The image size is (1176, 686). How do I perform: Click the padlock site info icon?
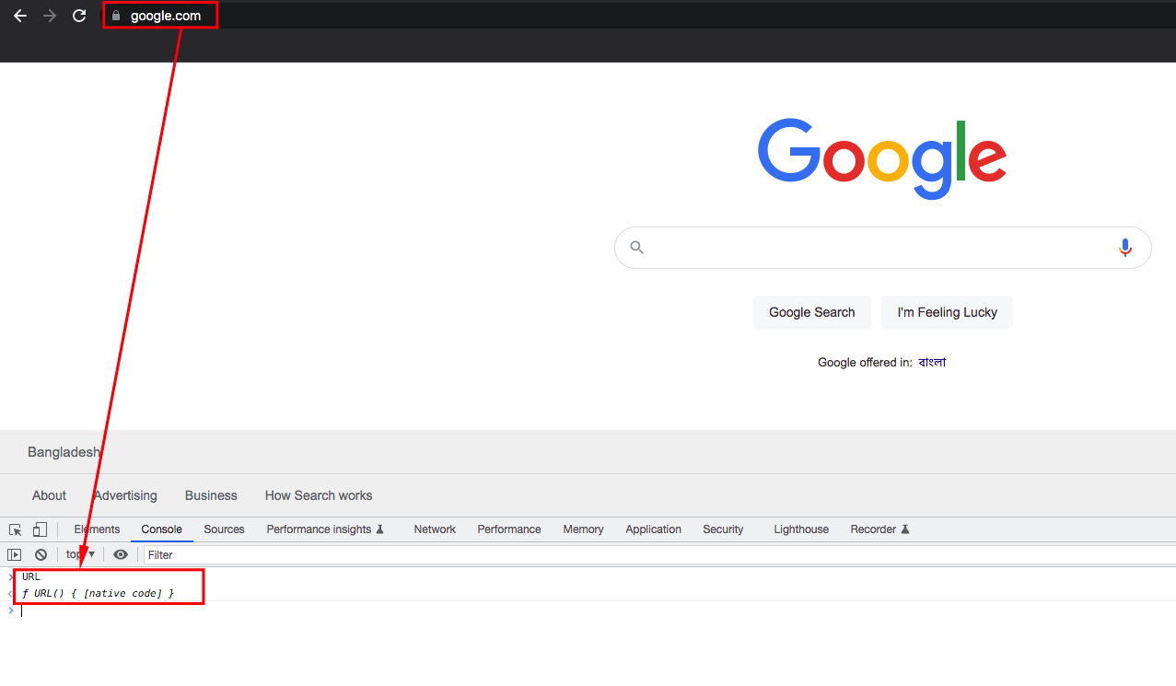point(116,16)
